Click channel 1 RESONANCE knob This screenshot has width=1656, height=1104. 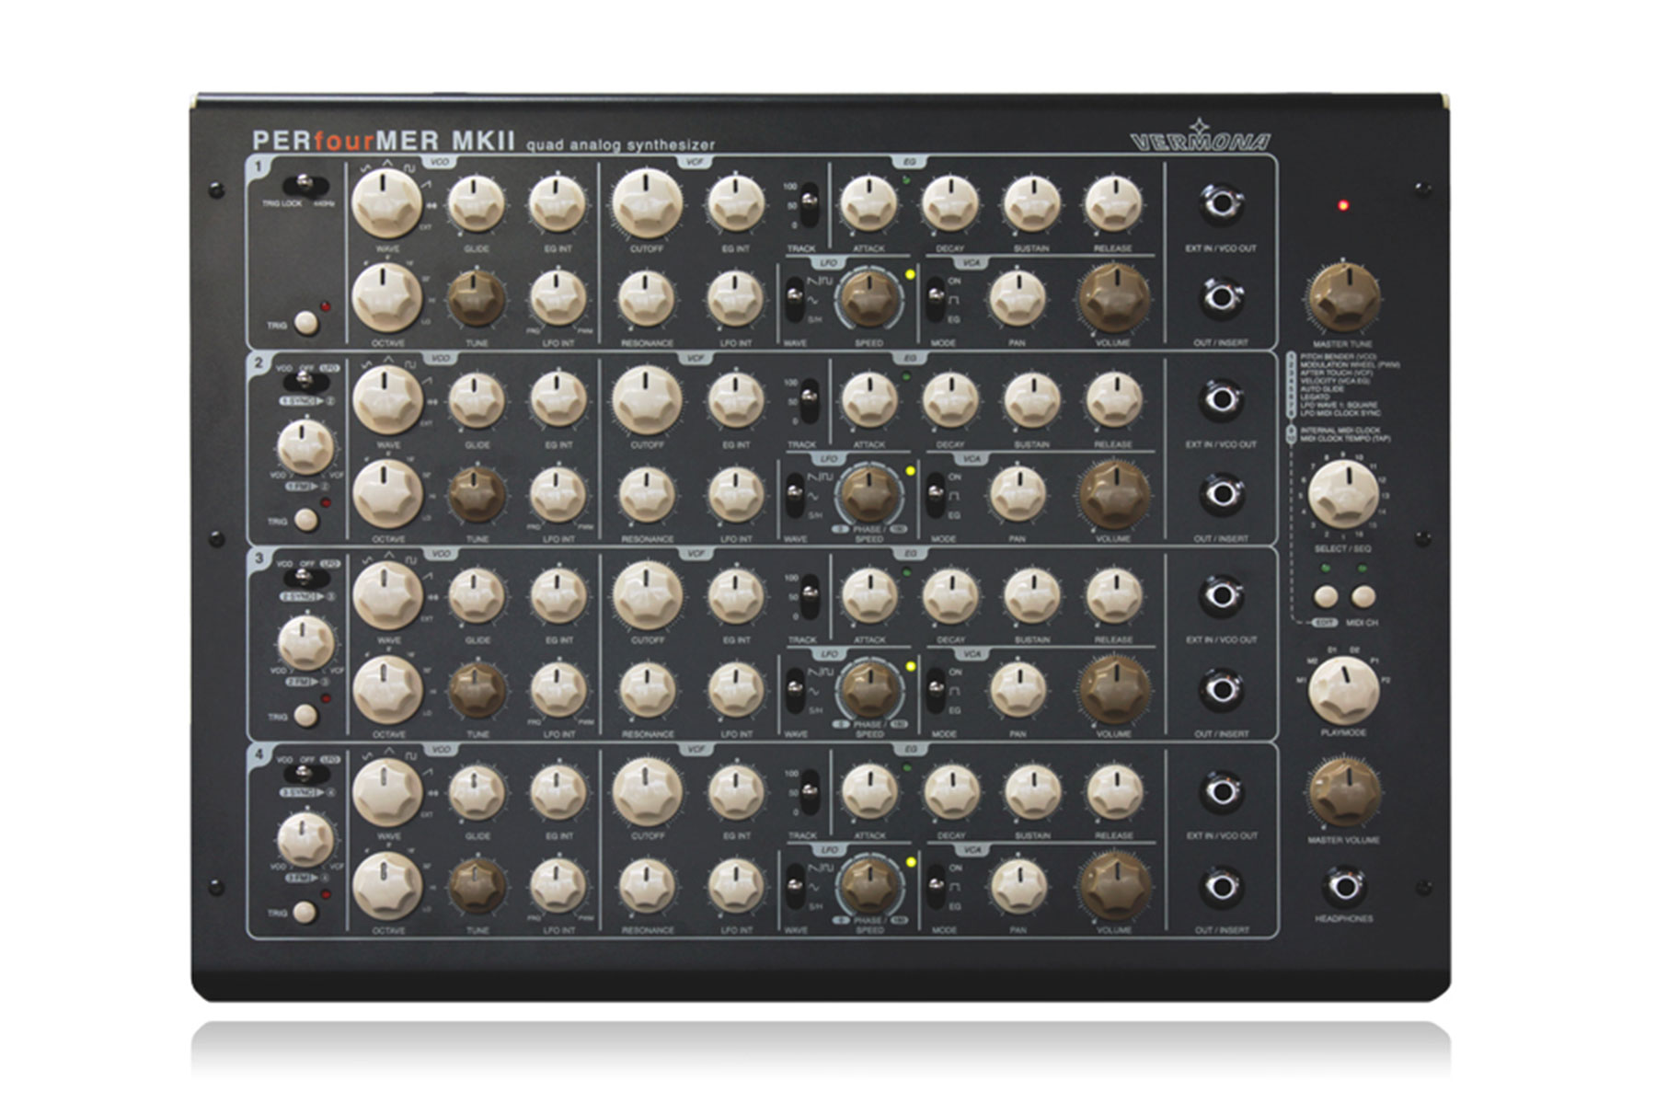click(648, 299)
